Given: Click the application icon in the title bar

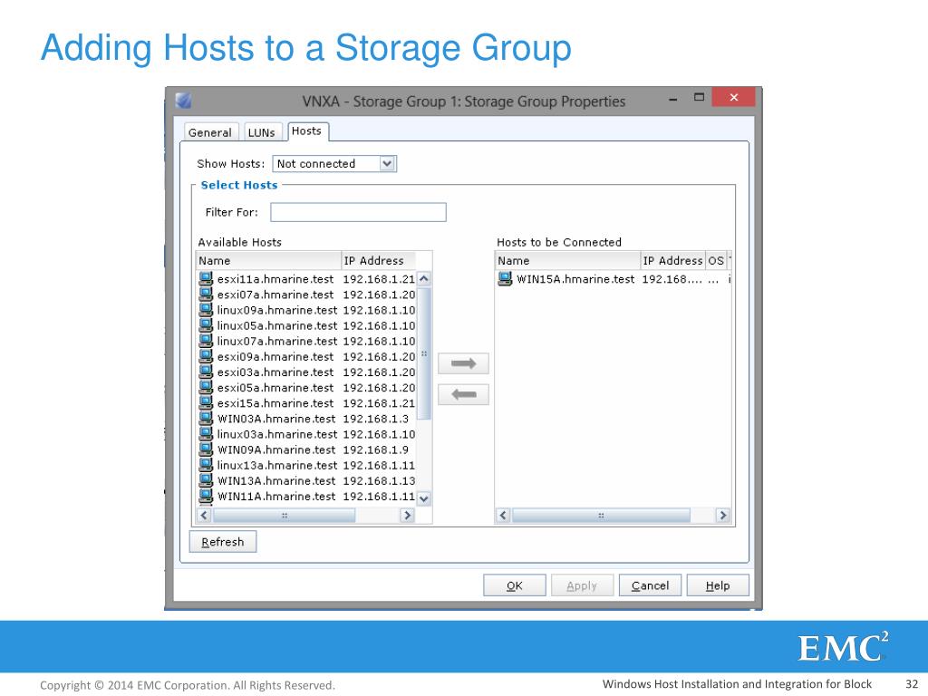Looking at the screenshot, I should pyautogui.click(x=183, y=101).
